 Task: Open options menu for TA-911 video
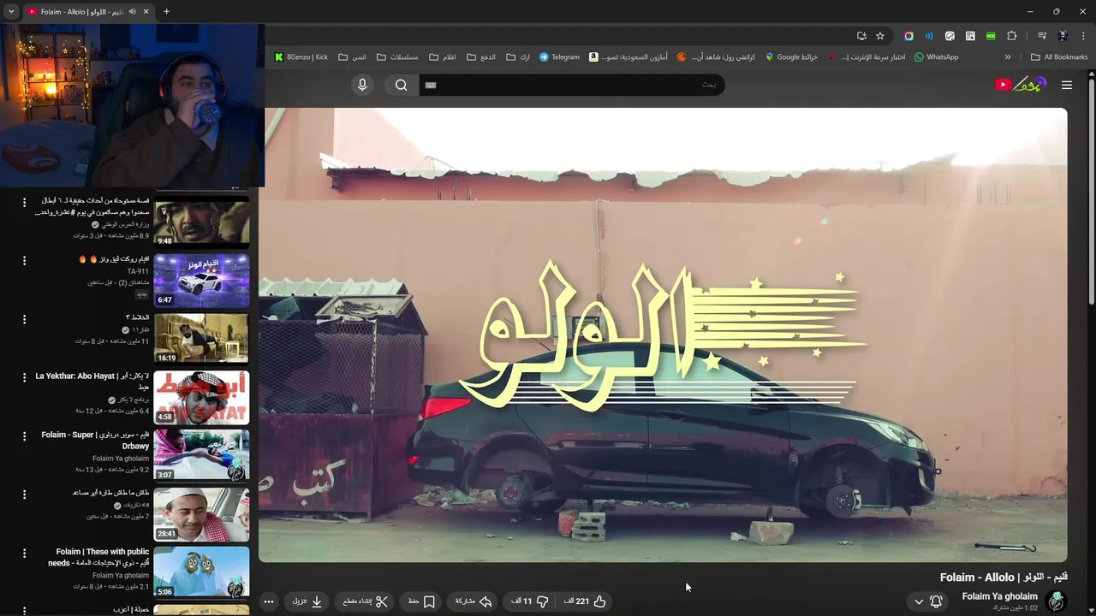point(24,260)
